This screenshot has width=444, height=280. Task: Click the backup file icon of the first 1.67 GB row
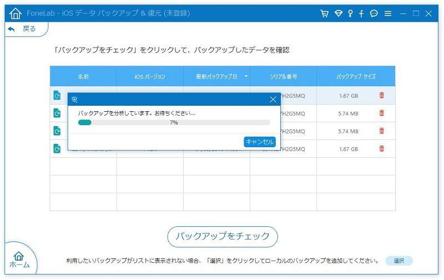[x=57, y=95]
